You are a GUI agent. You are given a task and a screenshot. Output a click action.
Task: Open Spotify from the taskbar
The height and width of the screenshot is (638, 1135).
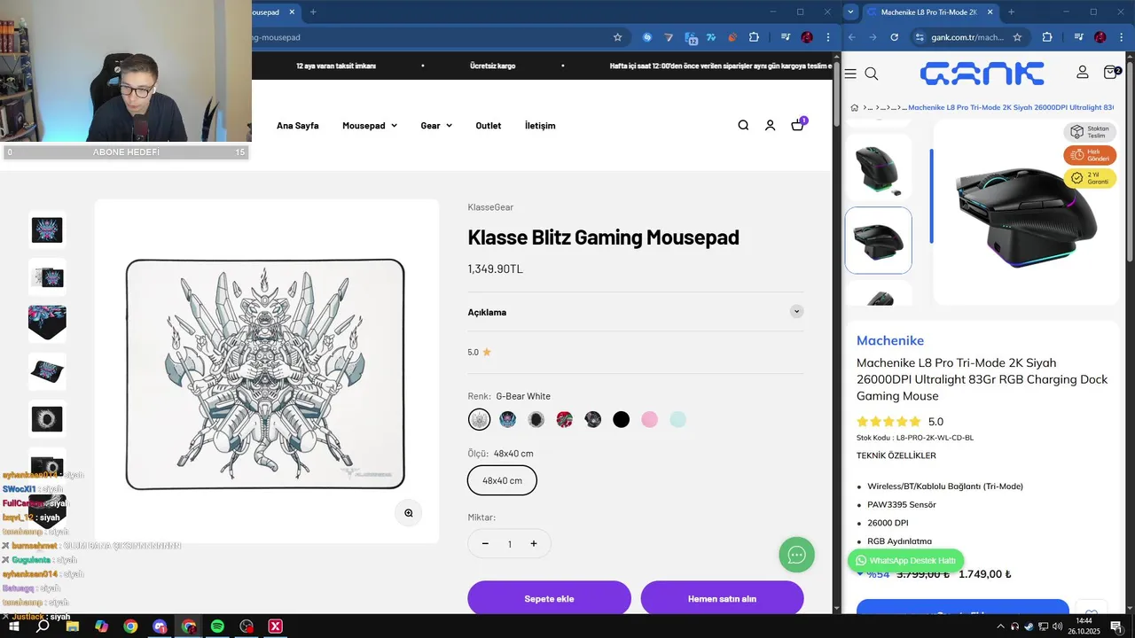pyautogui.click(x=217, y=626)
